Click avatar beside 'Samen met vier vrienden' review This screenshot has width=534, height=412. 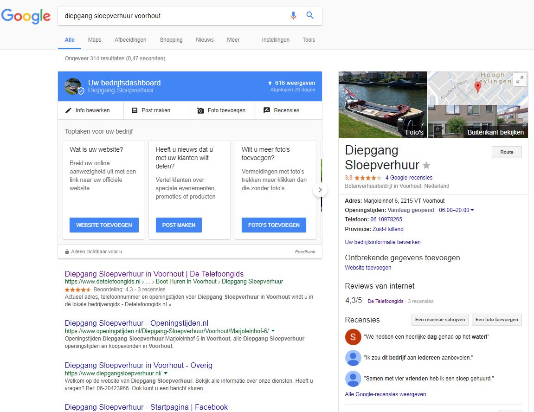353,379
